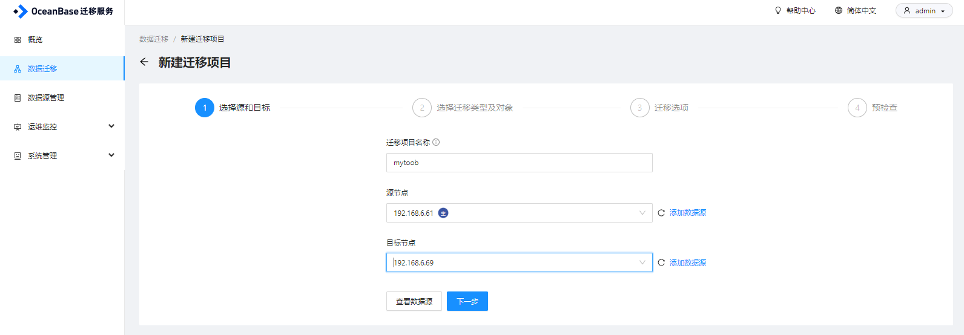Click refresh icon beside target node dropdown
This screenshot has height=335, width=964.
[x=661, y=262]
